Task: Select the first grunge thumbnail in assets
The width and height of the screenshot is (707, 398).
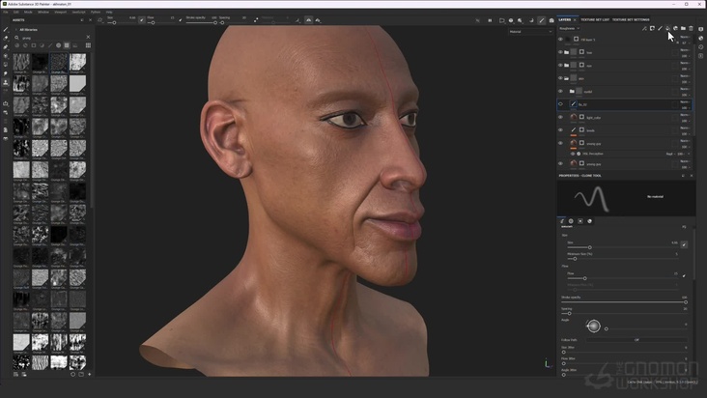Action: [x=21, y=62]
